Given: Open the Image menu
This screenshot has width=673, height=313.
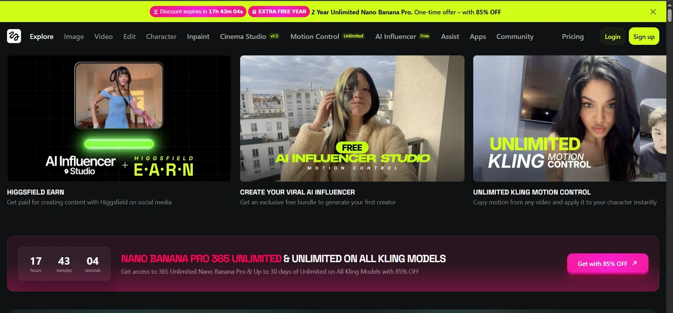Looking at the screenshot, I should pyautogui.click(x=74, y=36).
